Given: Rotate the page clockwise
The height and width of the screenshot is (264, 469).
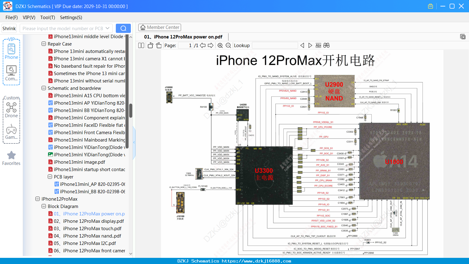Looking at the screenshot, I should (159, 46).
